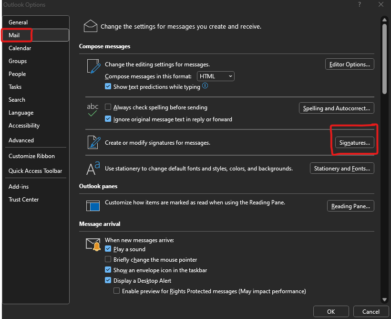Click the Editor Options button
Screen dimensions: 391x319
tap(350, 64)
